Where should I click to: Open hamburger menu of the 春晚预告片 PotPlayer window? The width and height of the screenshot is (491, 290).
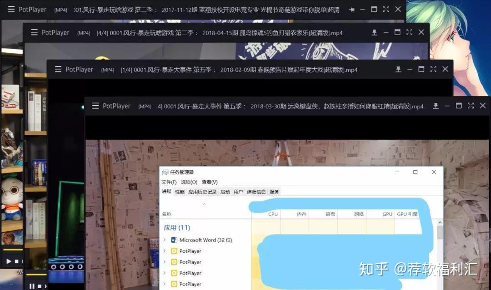[x=58, y=69]
